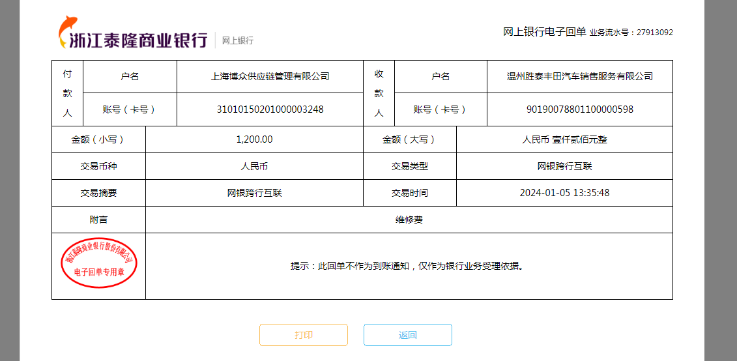
Task: Click the 付款人 header cell
Action: coord(68,93)
